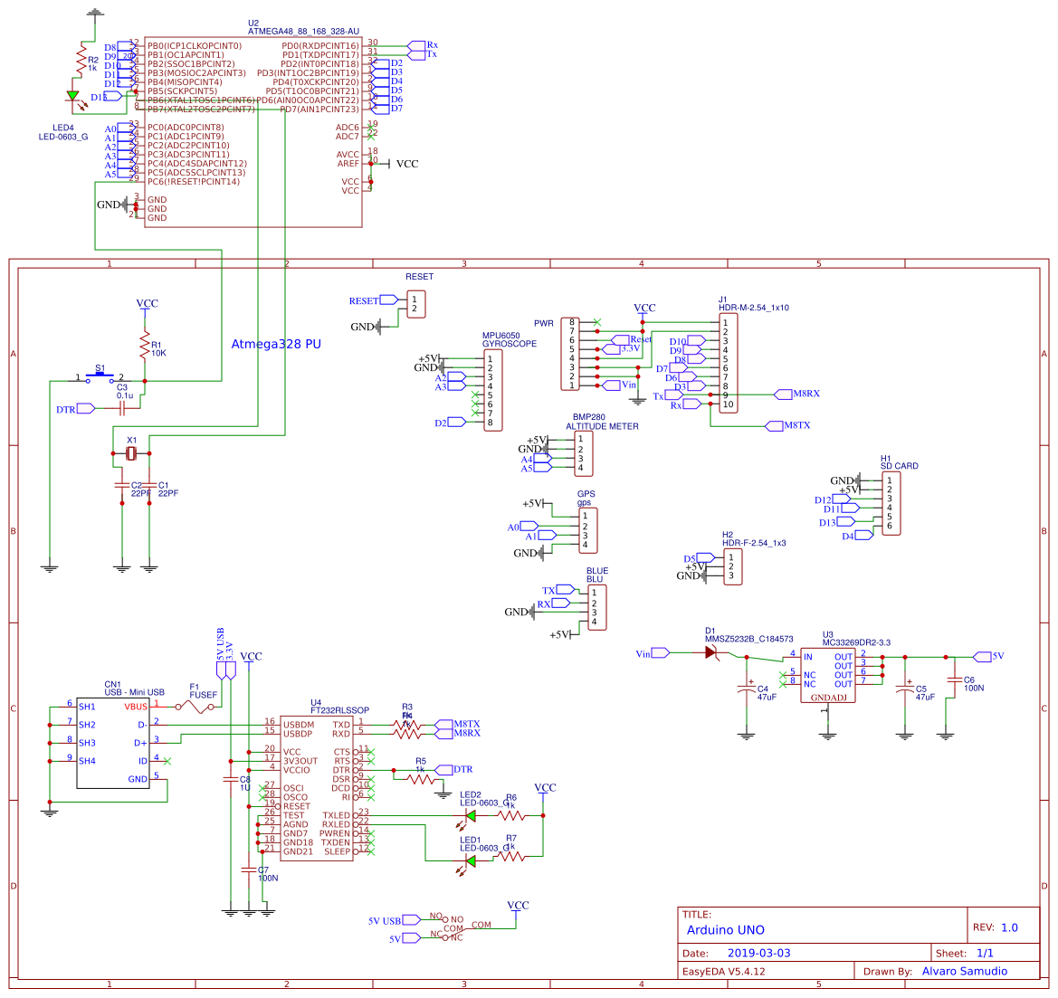Click the Vin net flag beside D1

(x=661, y=652)
